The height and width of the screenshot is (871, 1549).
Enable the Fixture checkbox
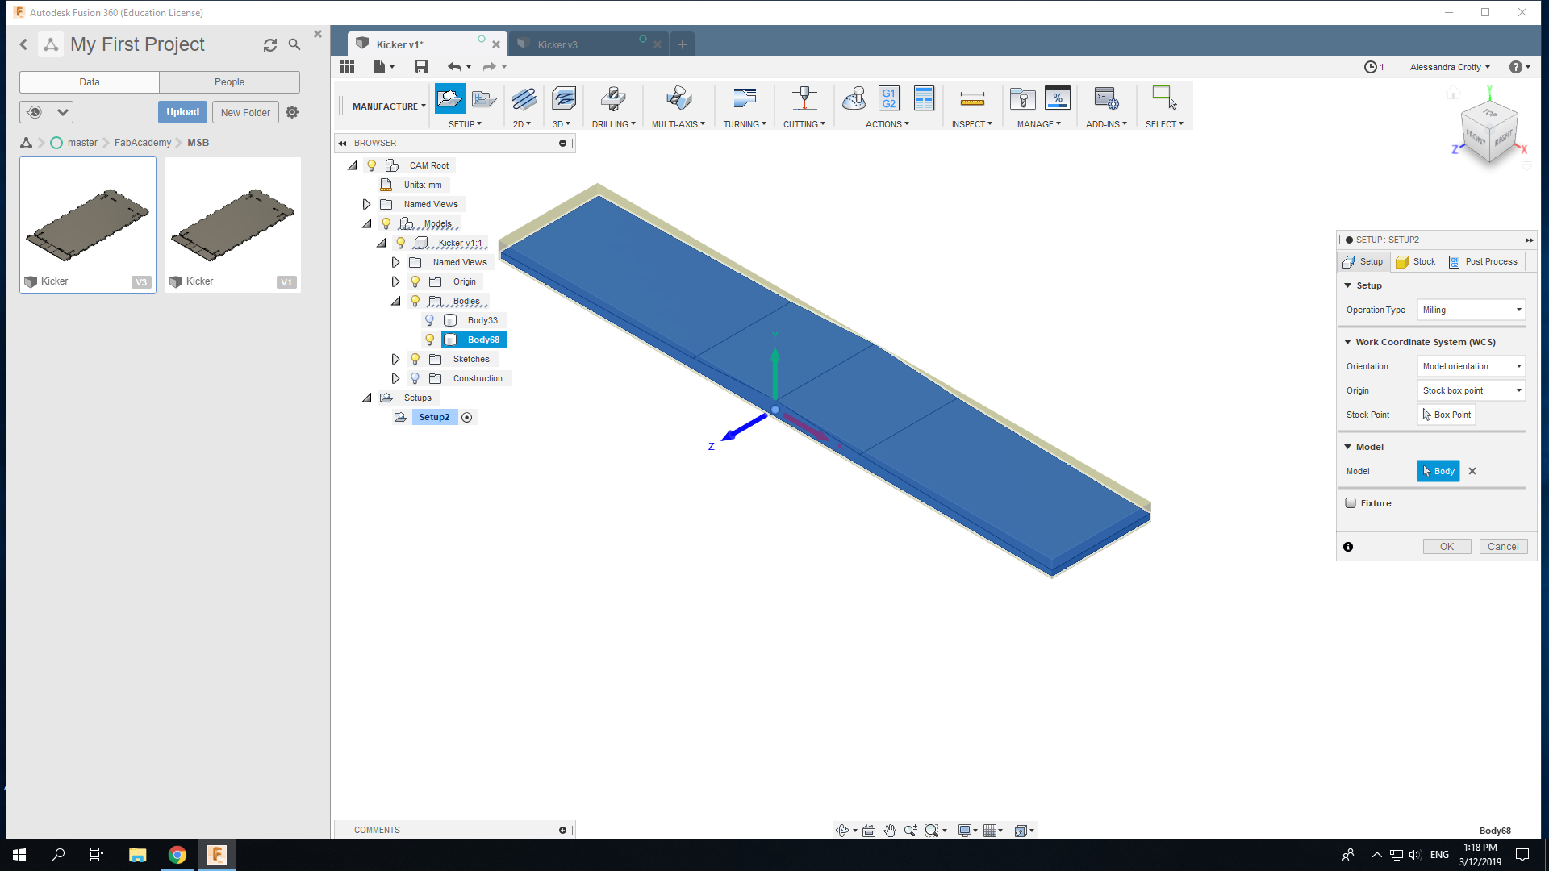point(1351,503)
